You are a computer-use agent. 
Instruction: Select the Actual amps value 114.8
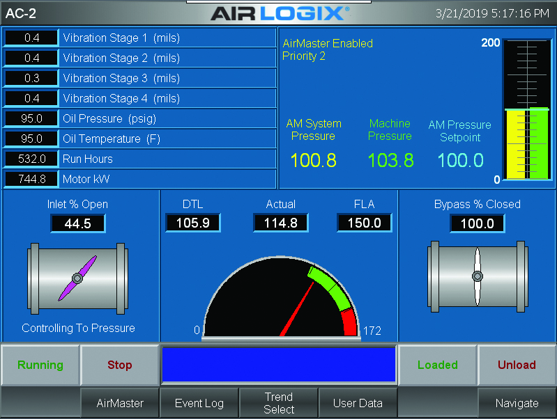coord(281,223)
